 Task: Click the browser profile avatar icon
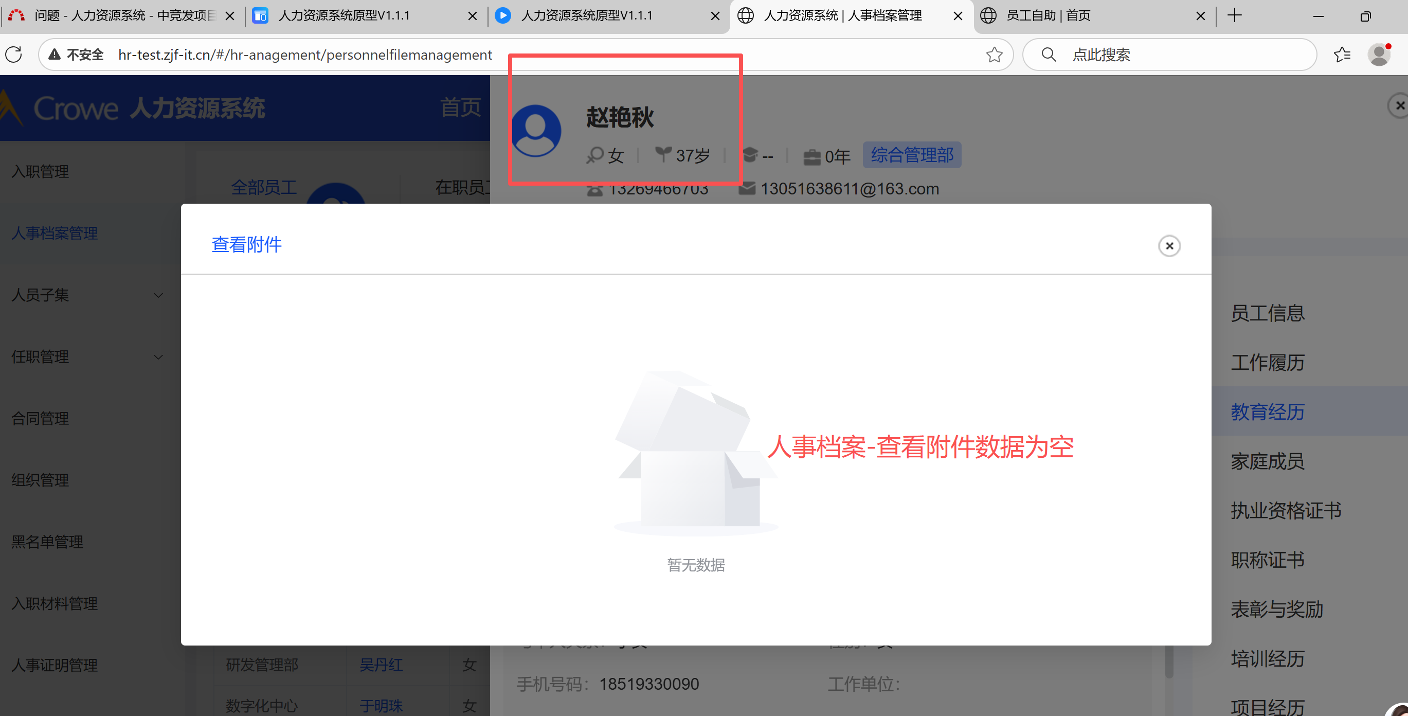coord(1379,55)
